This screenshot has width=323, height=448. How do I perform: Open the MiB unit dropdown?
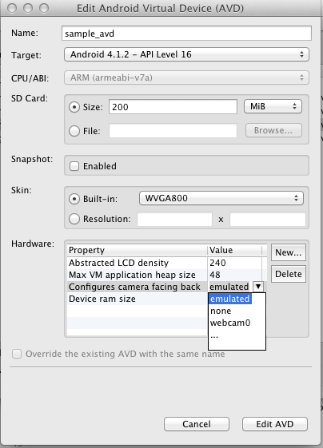(273, 106)
